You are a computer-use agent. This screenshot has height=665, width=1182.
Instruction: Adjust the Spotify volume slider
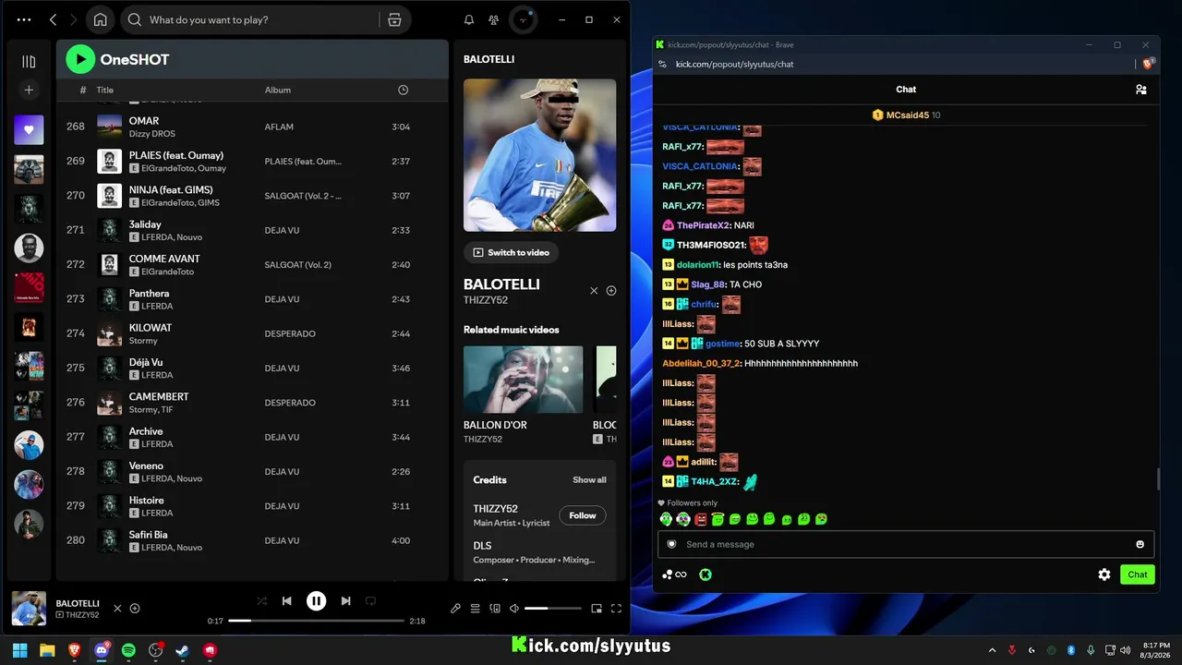tap(553, 609)
